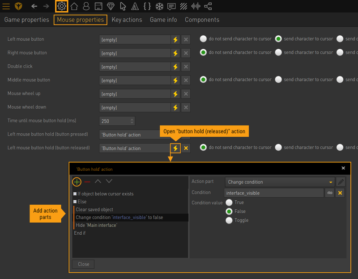
Task: Add a new action part with the plus icon
Action: click(76, 182)
